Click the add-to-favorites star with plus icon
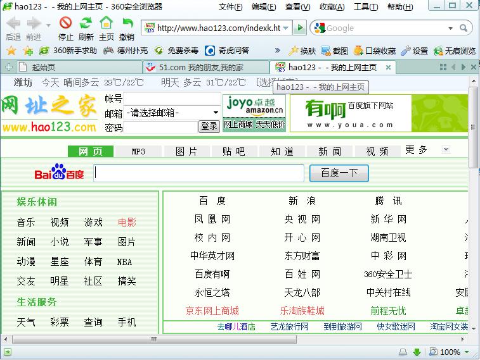The height and width of the screenshot is (360, 480). 28,51
